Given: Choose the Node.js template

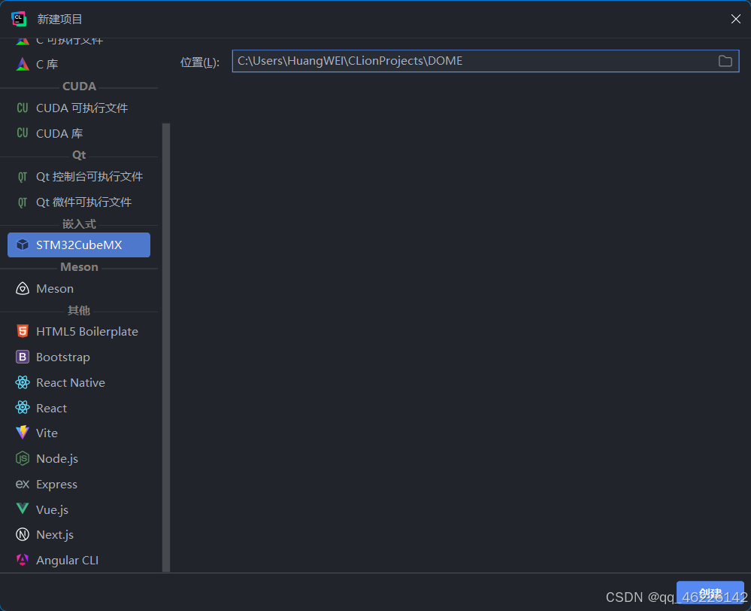Looking at the screenshot, I should (x=79, y=458).
